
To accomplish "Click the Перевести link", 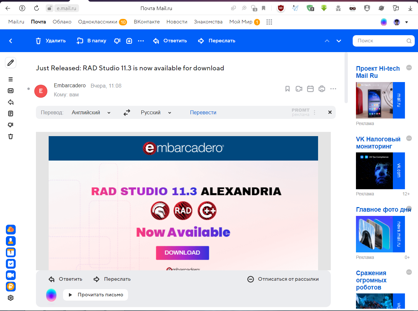I will point(203,113).
